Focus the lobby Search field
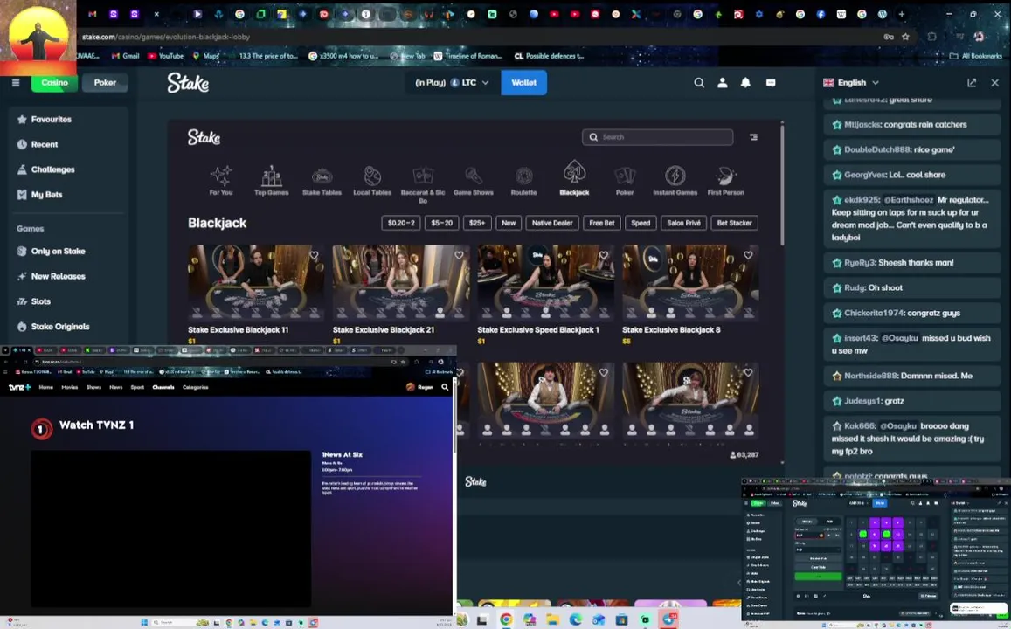The height and width of the screenshot is (629, 1011). pos(657,136)
